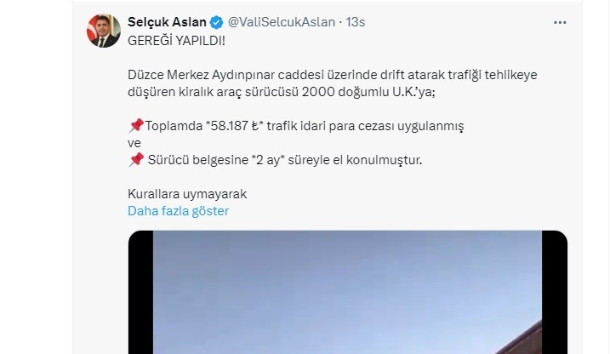The image size is (610, 354).
Task: Open the tweet via the 13s timestamp
Action: (356, 22)
